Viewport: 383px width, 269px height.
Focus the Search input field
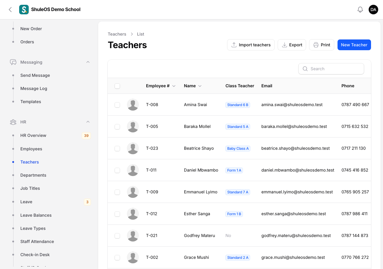point(331,69)
